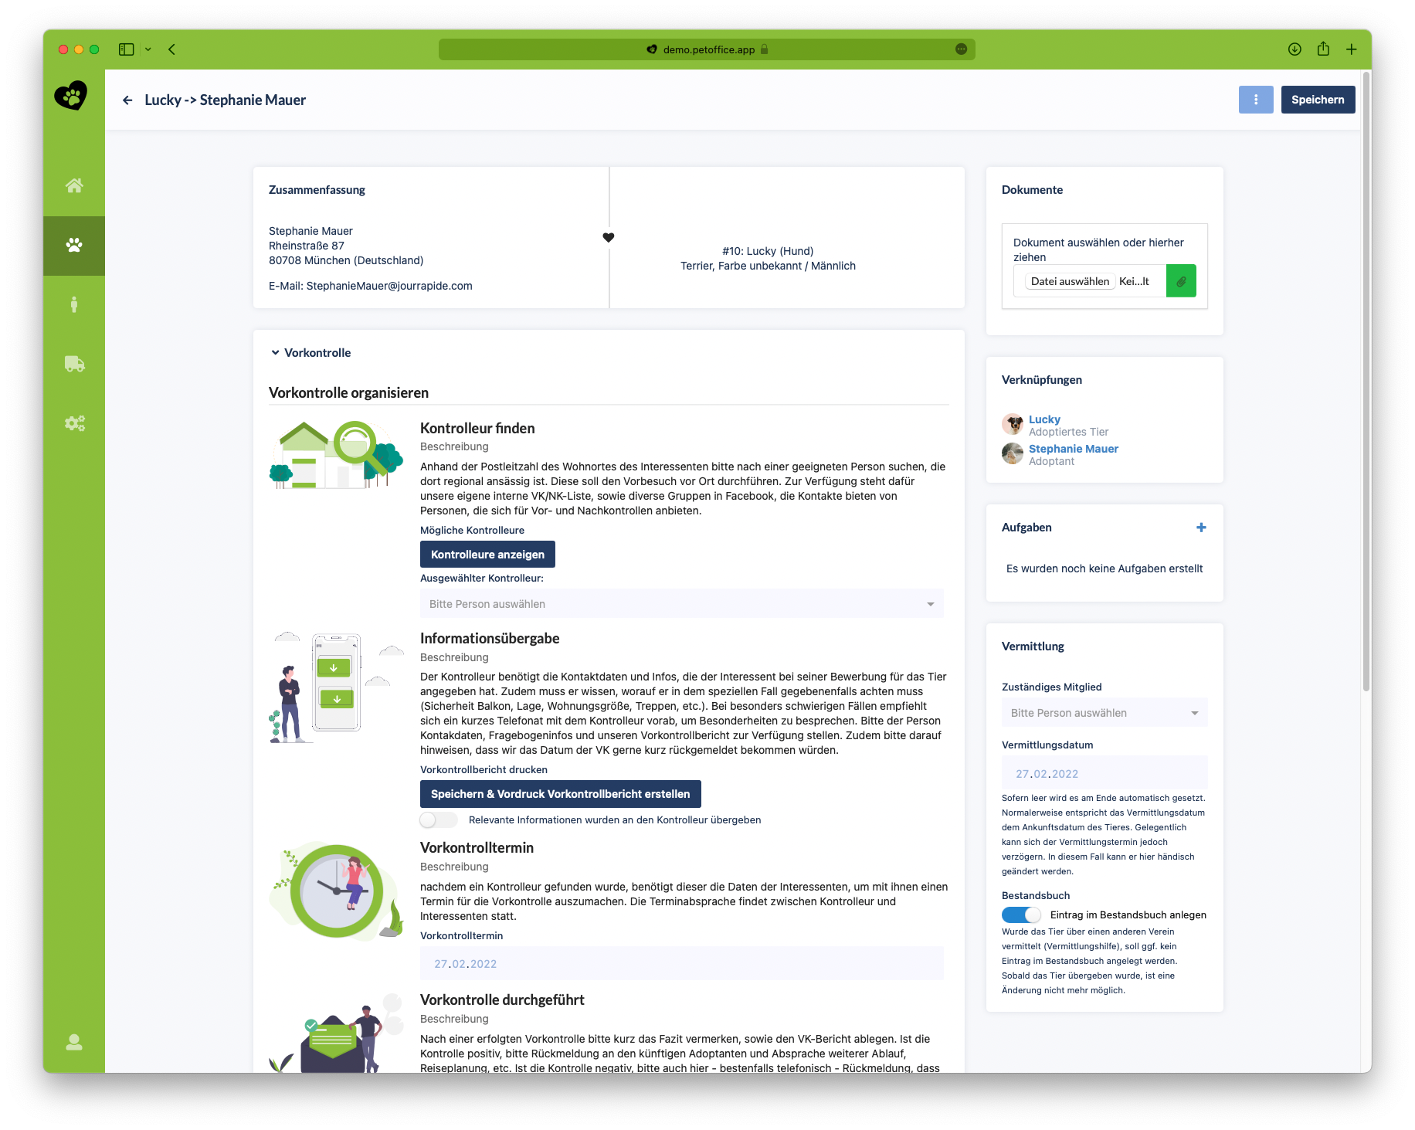Click the Vorkontrolle durchgeführt heading

[x=502, y=1000]
